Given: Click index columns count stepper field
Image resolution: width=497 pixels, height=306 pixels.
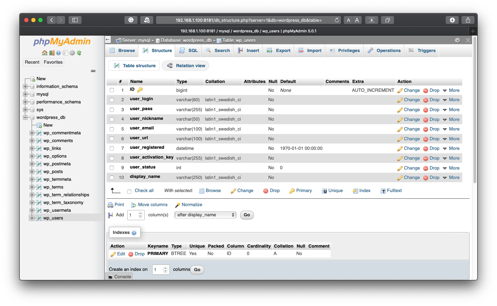Looking at the screenshot, I should 161,270.
